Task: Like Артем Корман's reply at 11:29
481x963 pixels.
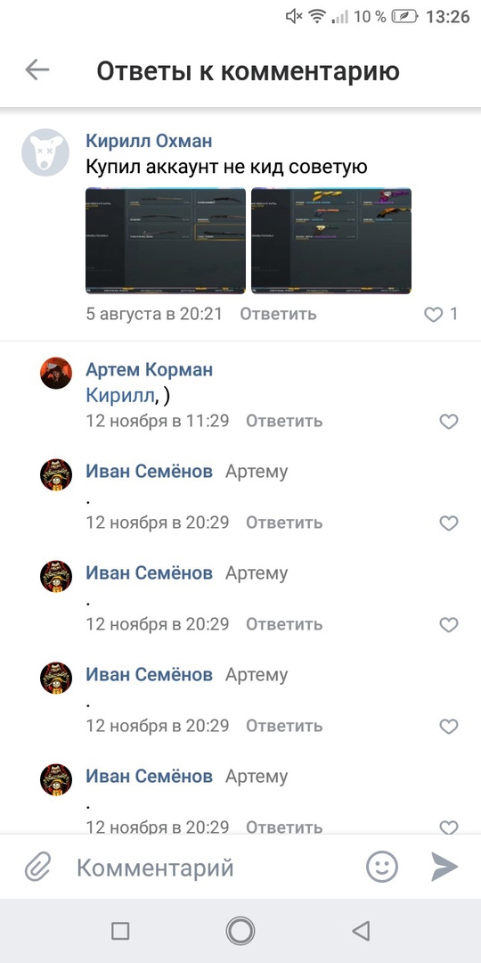Action: pyautogui.click(x=449, y=421)
